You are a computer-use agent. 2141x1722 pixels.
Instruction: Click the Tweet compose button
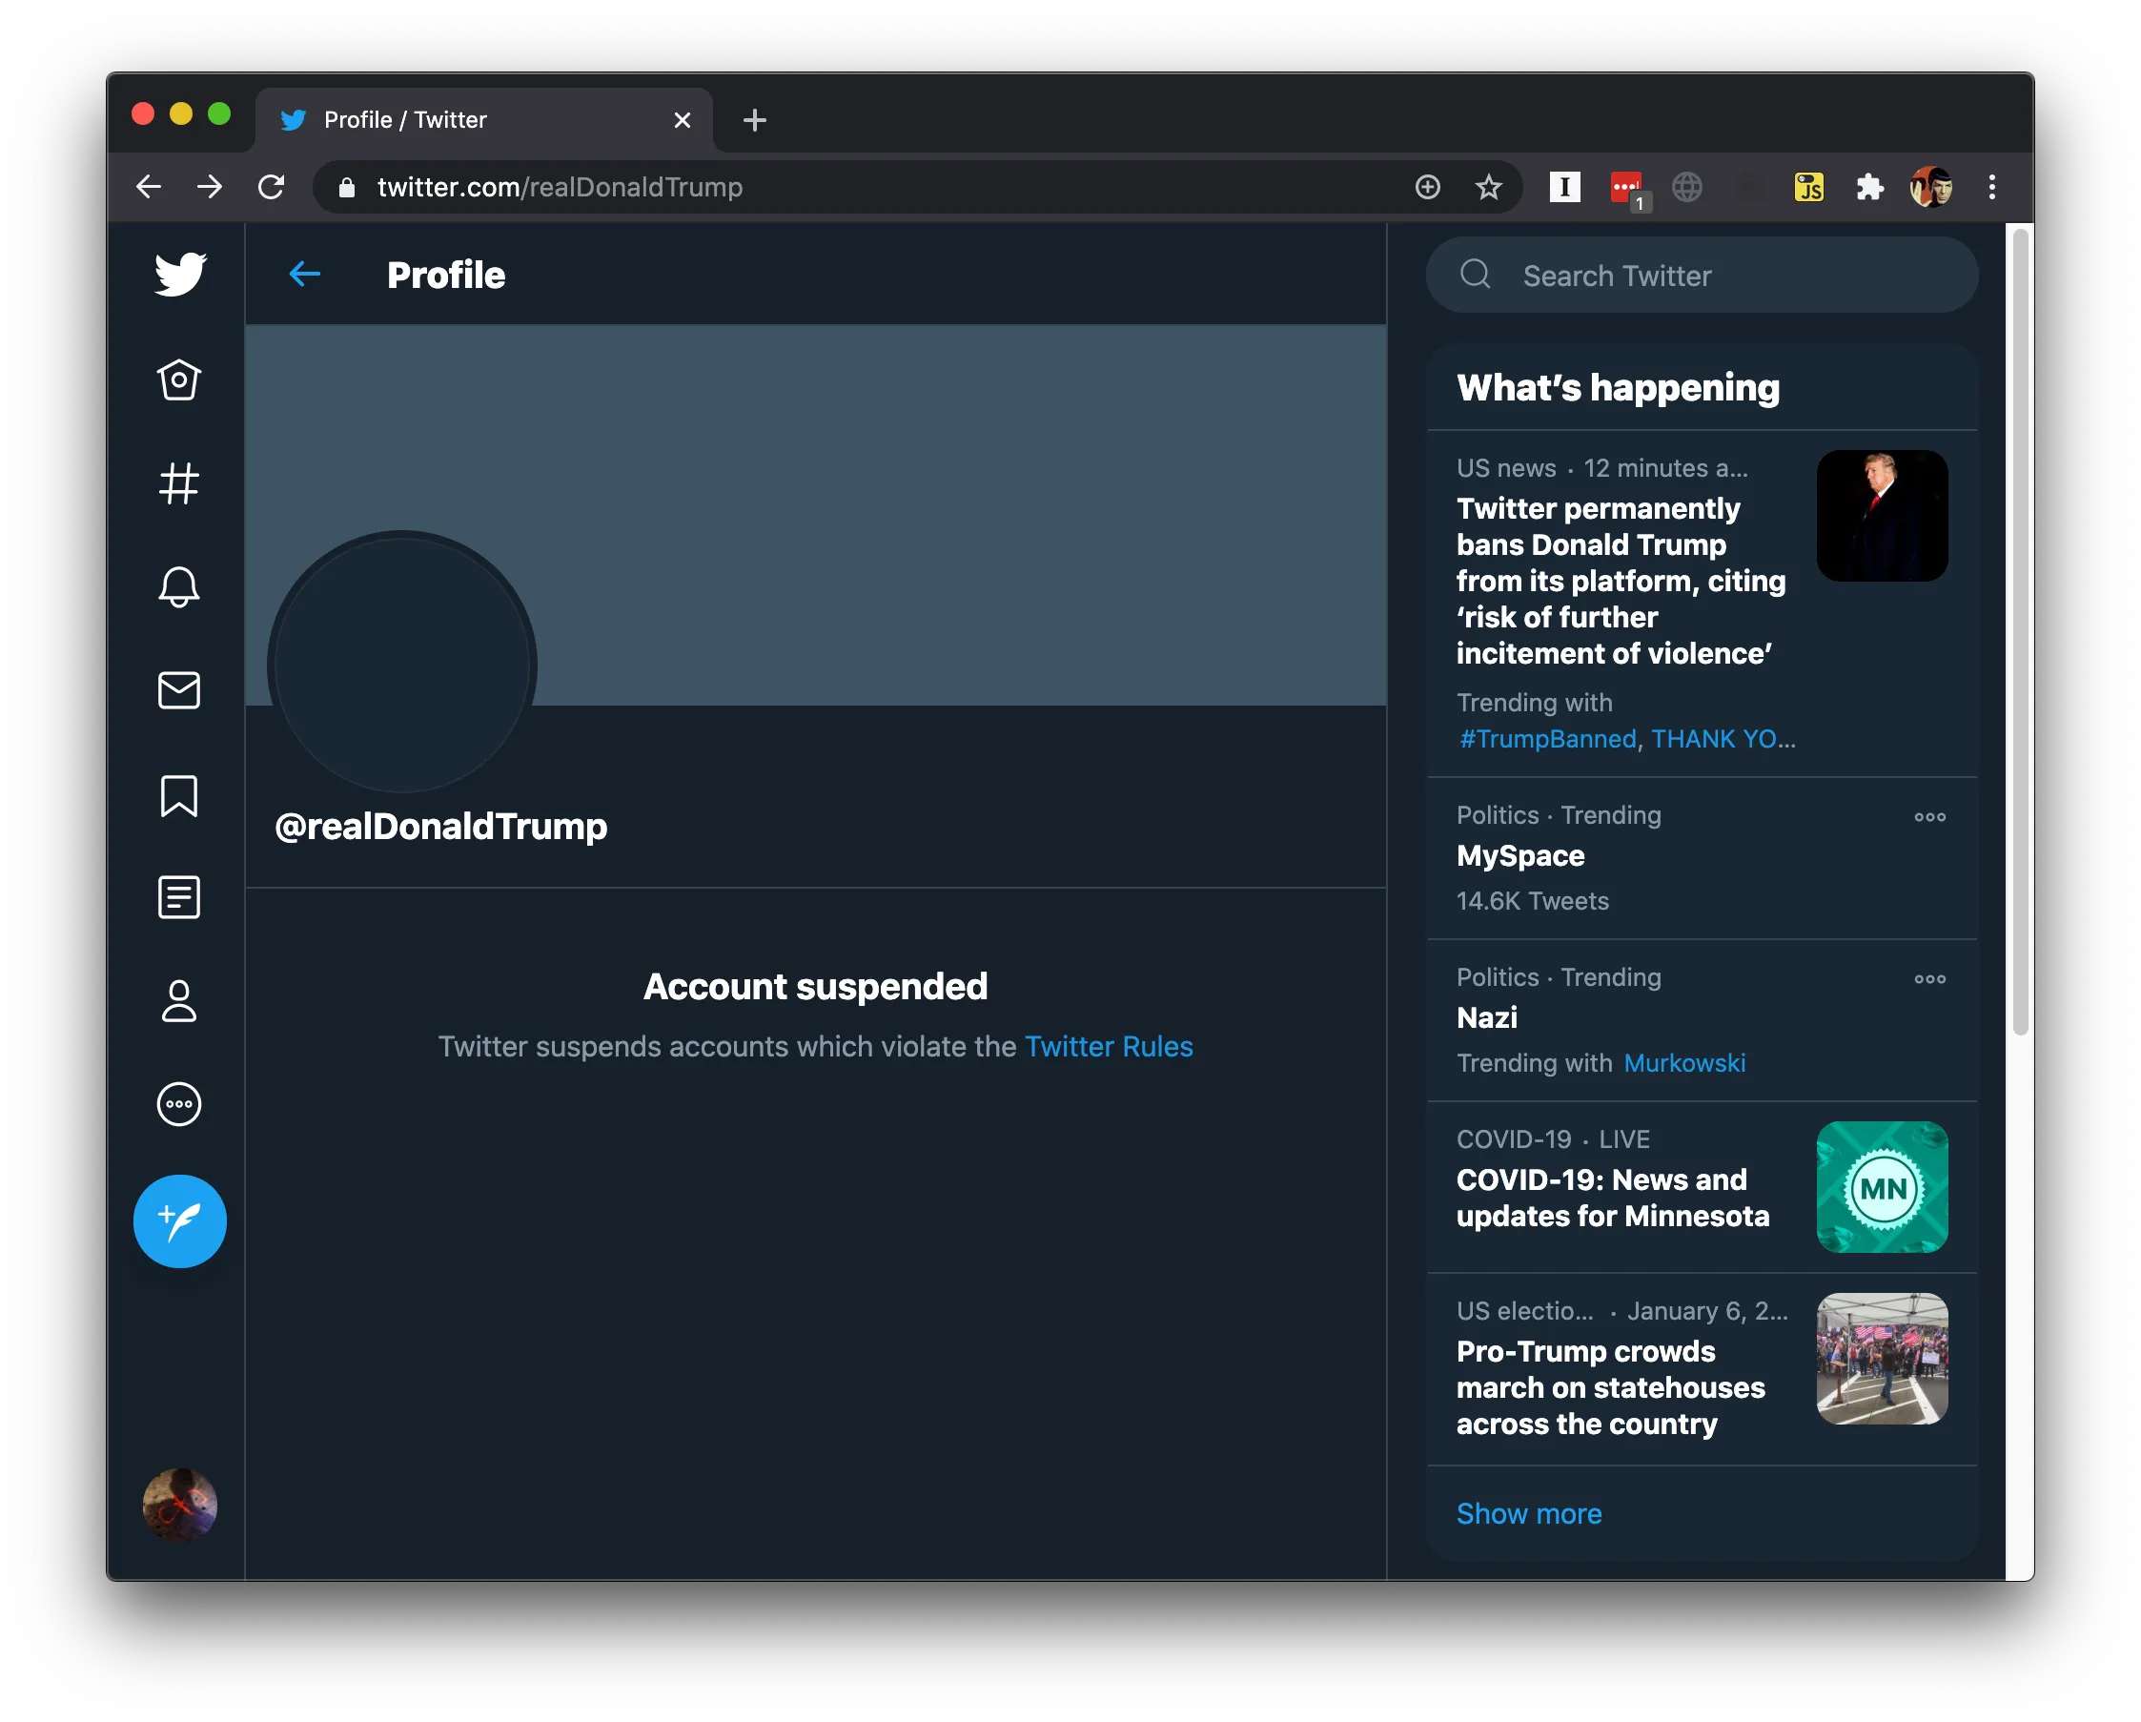(x=179, y=1216)
